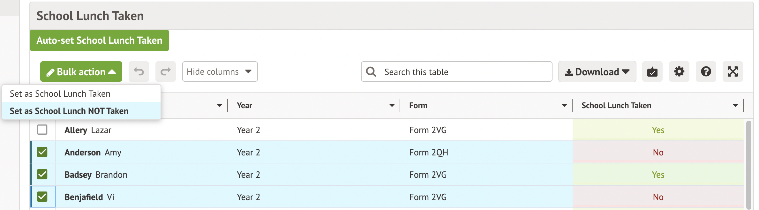Select Set as School Lunch NOT Taken

click(69, 111)
